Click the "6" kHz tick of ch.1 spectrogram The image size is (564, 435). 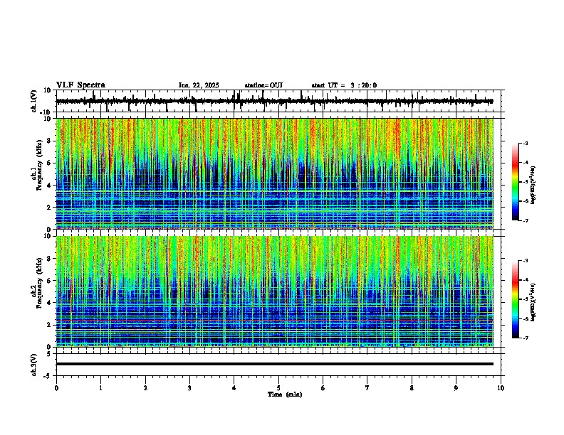[x=50, y=163]
